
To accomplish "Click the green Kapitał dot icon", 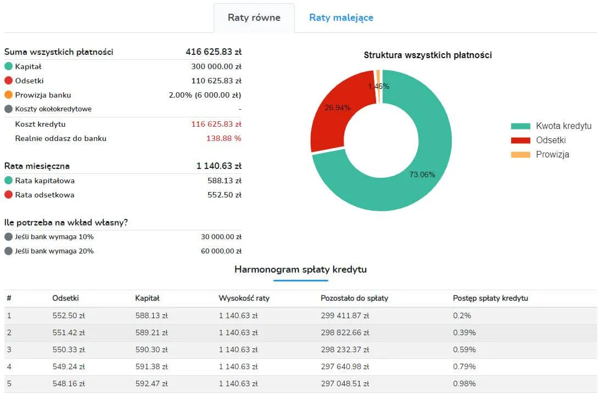I will [x=8, y=66].
